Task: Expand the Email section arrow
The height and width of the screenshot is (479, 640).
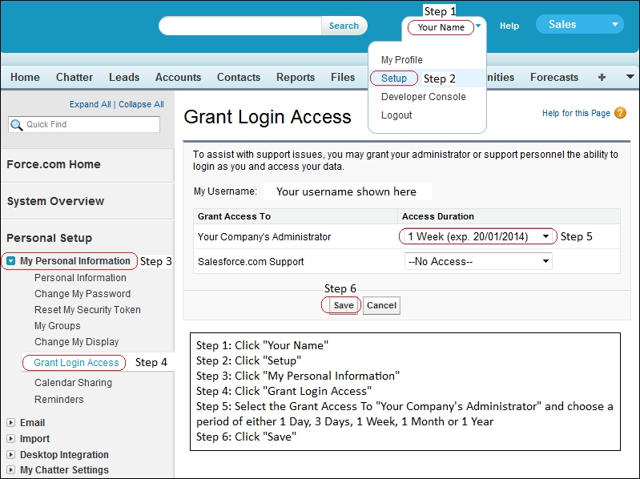Action: pos(11,423)
